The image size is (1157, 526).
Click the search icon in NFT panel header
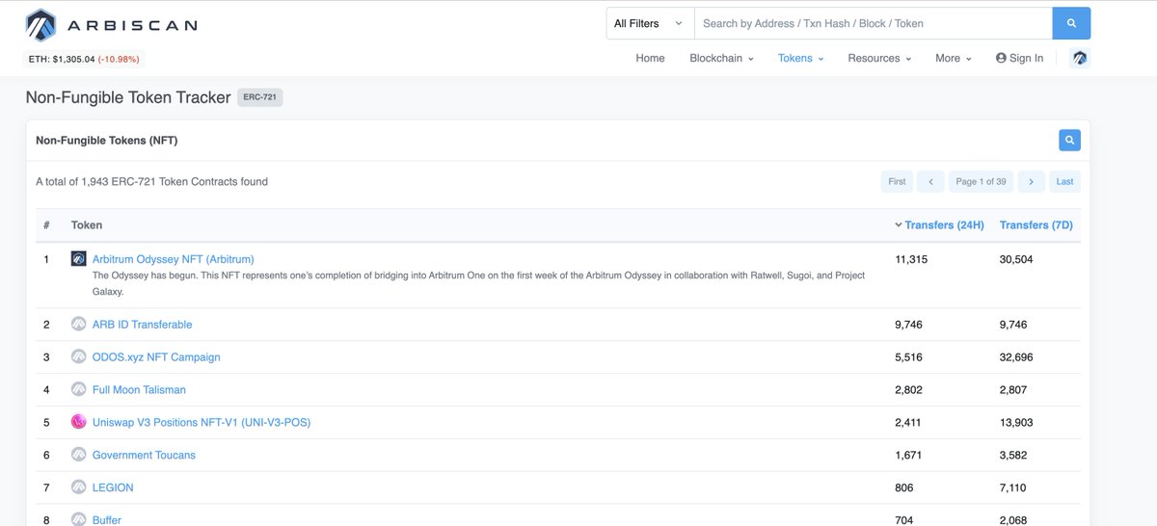pos(1069,141)
